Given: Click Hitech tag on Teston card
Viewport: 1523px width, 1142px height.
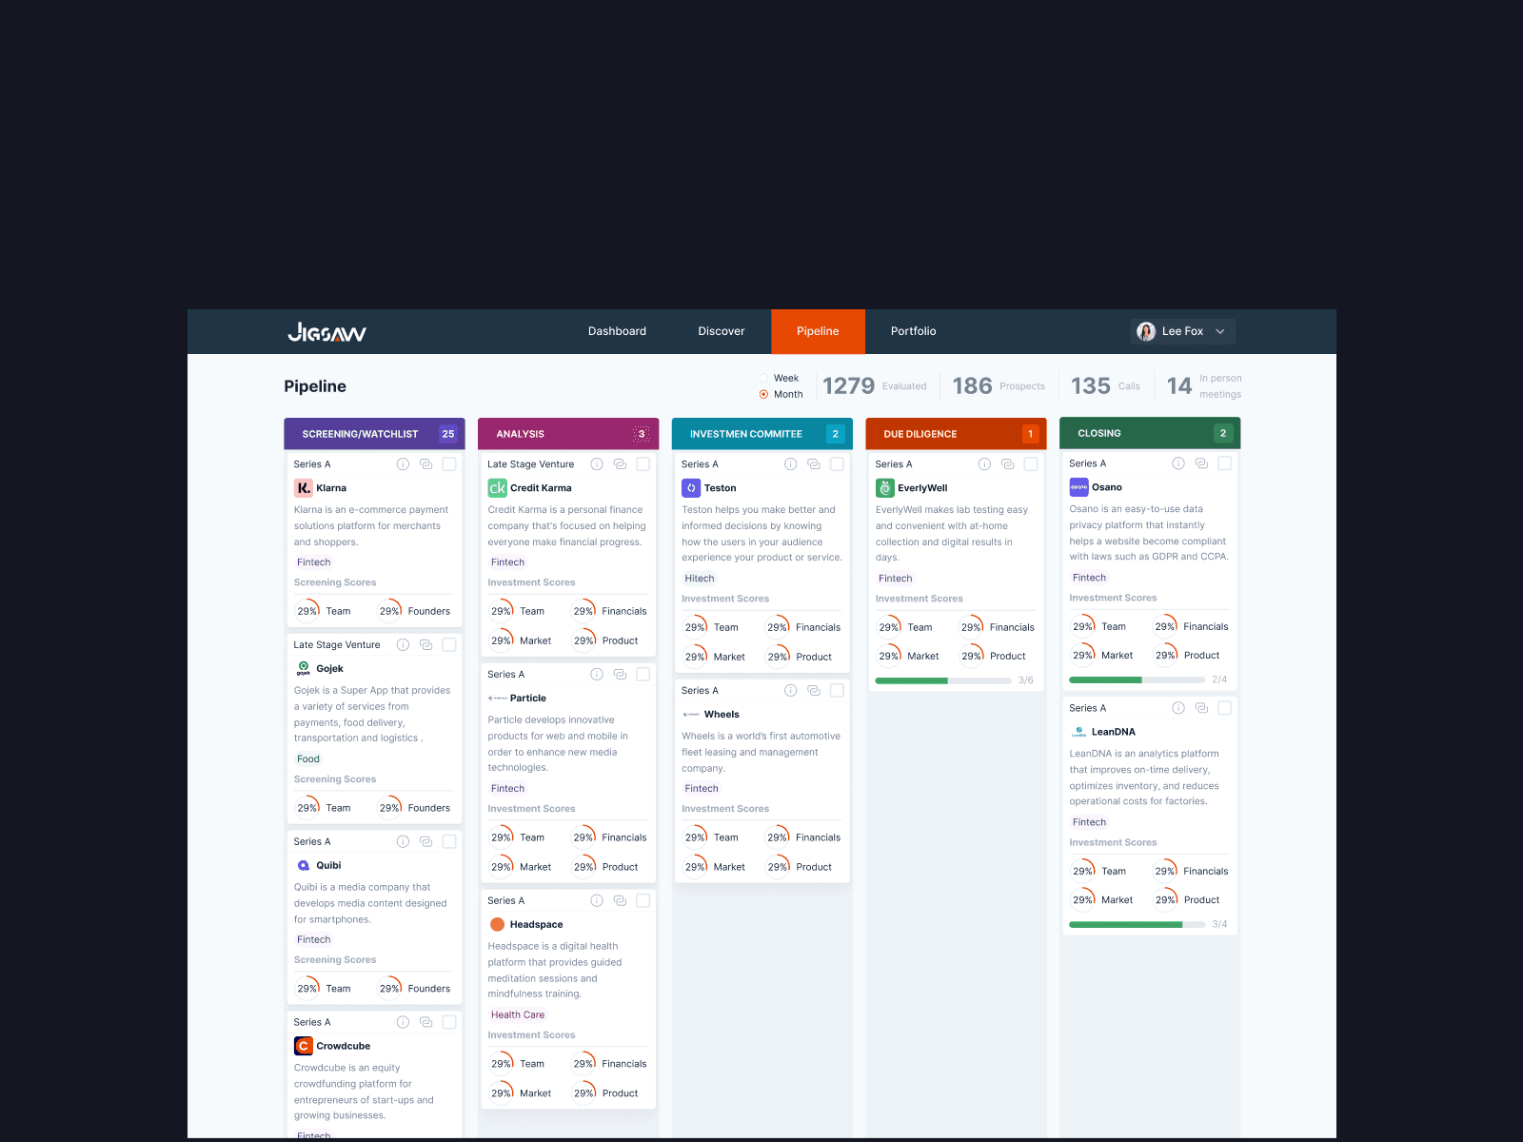Looking at the screenshot, I should tap(700, 579).
